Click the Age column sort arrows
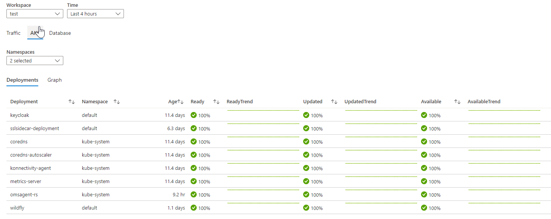551x219 pixels. pos(181,101)
